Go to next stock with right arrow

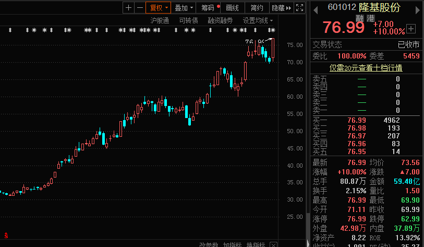tap(418, 10)
